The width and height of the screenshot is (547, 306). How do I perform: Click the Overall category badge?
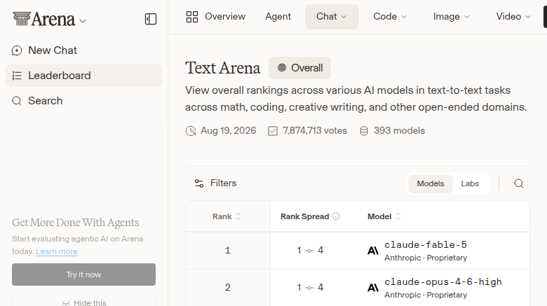click(x=299, y=68)
